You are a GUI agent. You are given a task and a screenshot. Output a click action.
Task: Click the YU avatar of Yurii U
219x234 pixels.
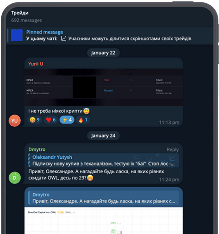click(x=15, y=121)
